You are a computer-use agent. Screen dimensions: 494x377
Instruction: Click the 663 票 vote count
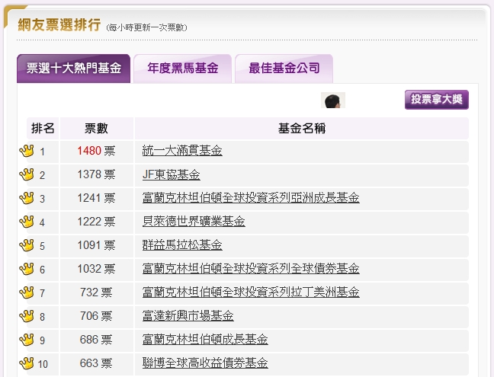96,363
